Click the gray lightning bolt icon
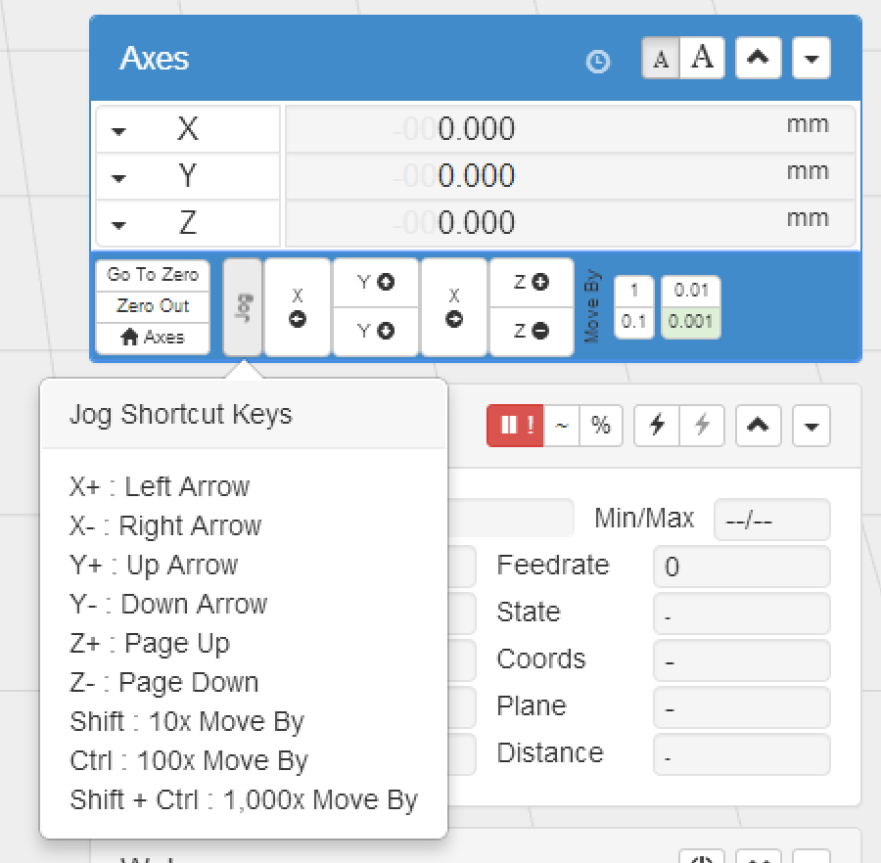This screenshot has width=881, height=863. (702, 426)
